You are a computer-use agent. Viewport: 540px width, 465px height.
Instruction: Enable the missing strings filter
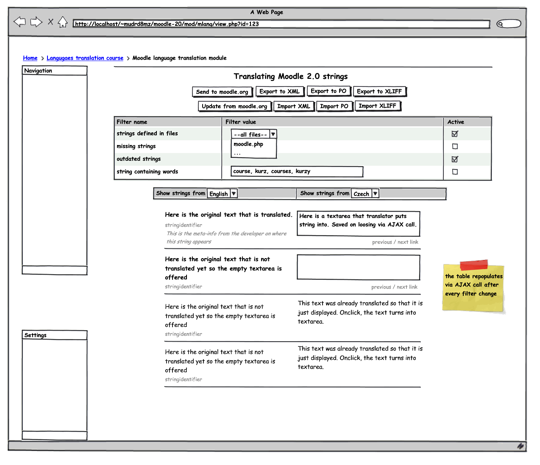tap(455, 146)
